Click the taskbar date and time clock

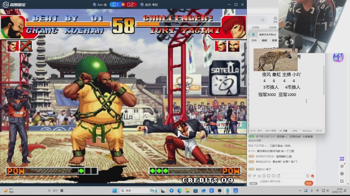click(x=337, y=190)
